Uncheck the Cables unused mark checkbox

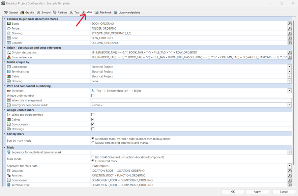(93, 120)
